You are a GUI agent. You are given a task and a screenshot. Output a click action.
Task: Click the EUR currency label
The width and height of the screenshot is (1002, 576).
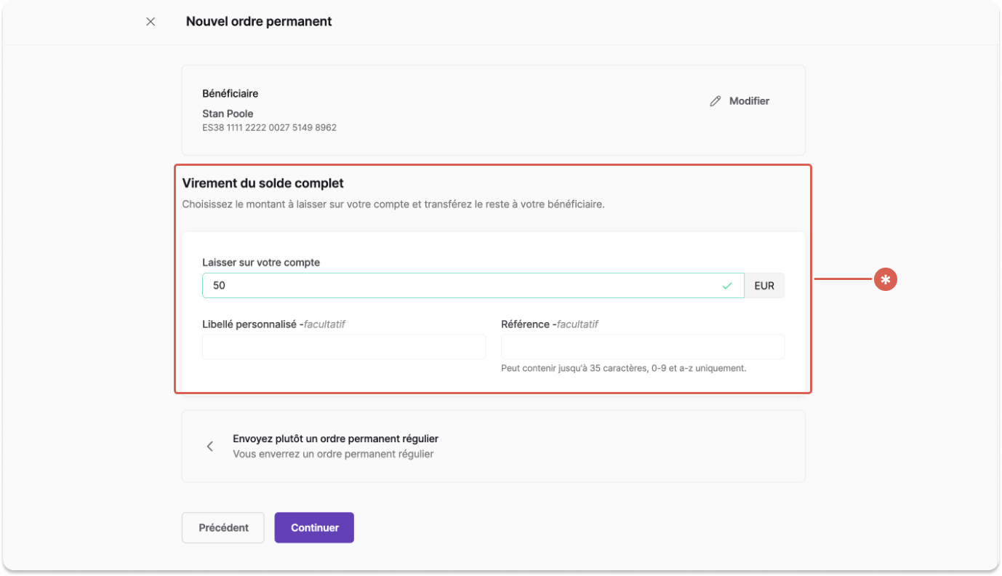(x=764, y=286)
